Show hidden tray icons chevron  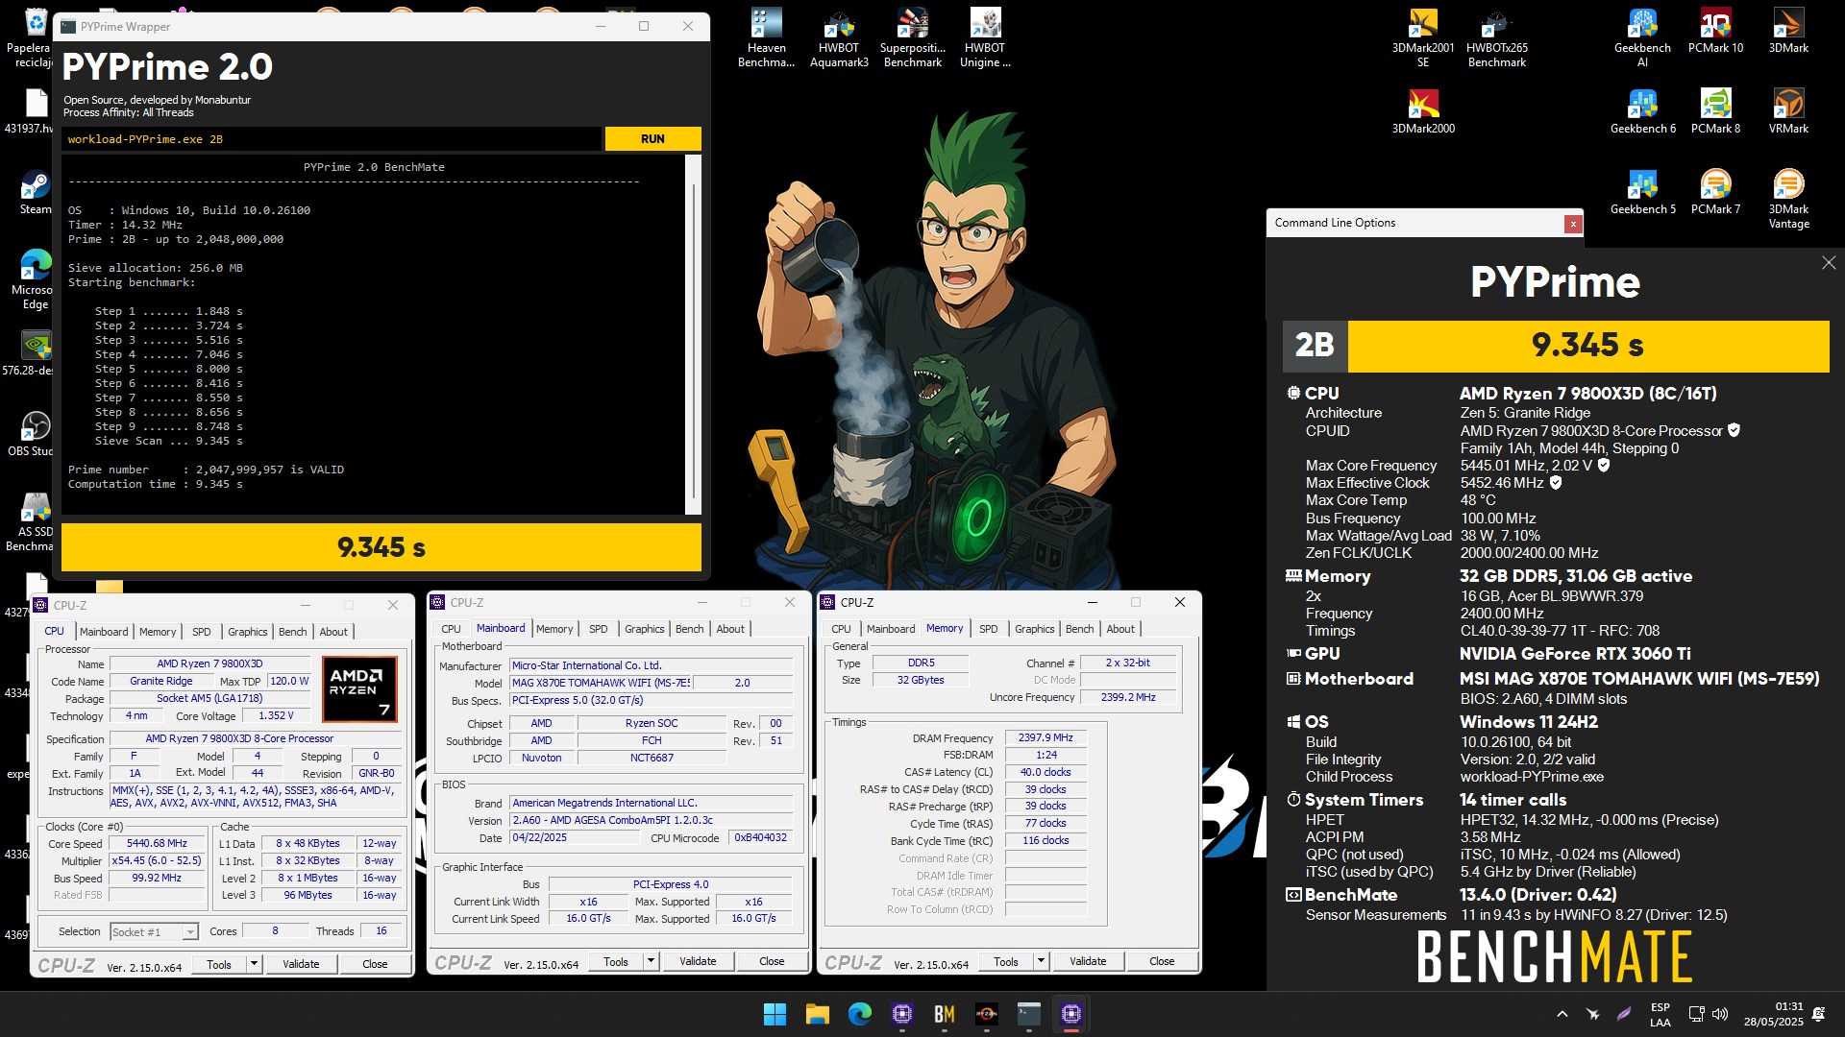[1562, 1014]
